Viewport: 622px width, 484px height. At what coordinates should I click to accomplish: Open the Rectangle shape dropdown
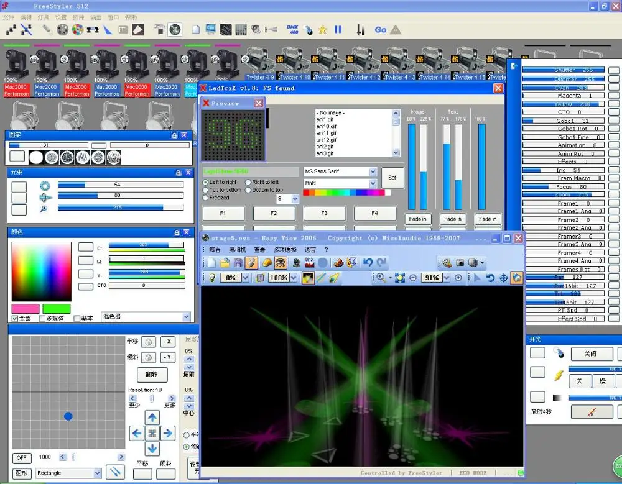point(97,473)
